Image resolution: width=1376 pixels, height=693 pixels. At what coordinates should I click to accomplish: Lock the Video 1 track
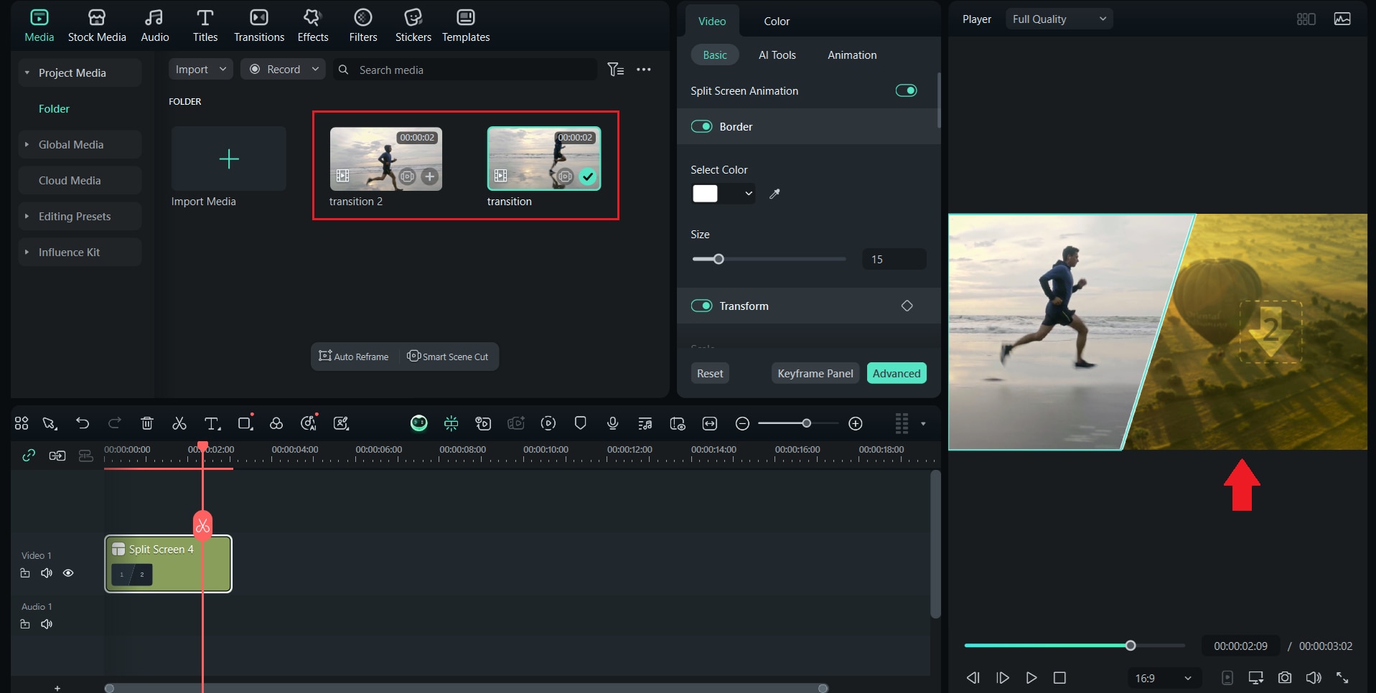[x=25, y=573]
